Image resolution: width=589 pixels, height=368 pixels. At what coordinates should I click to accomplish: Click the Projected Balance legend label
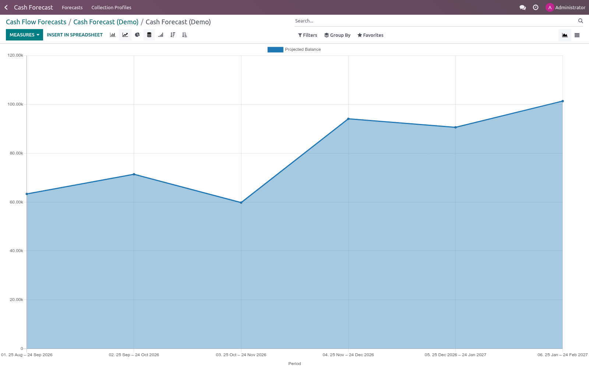(303, 49)
